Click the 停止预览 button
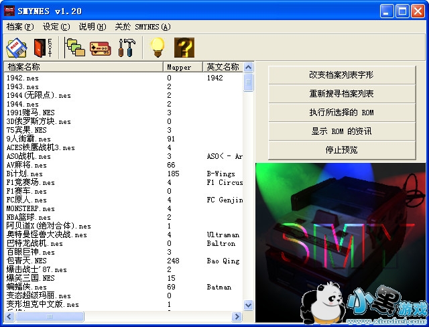This screenshot has width=429, height=327. coord(342,150)
